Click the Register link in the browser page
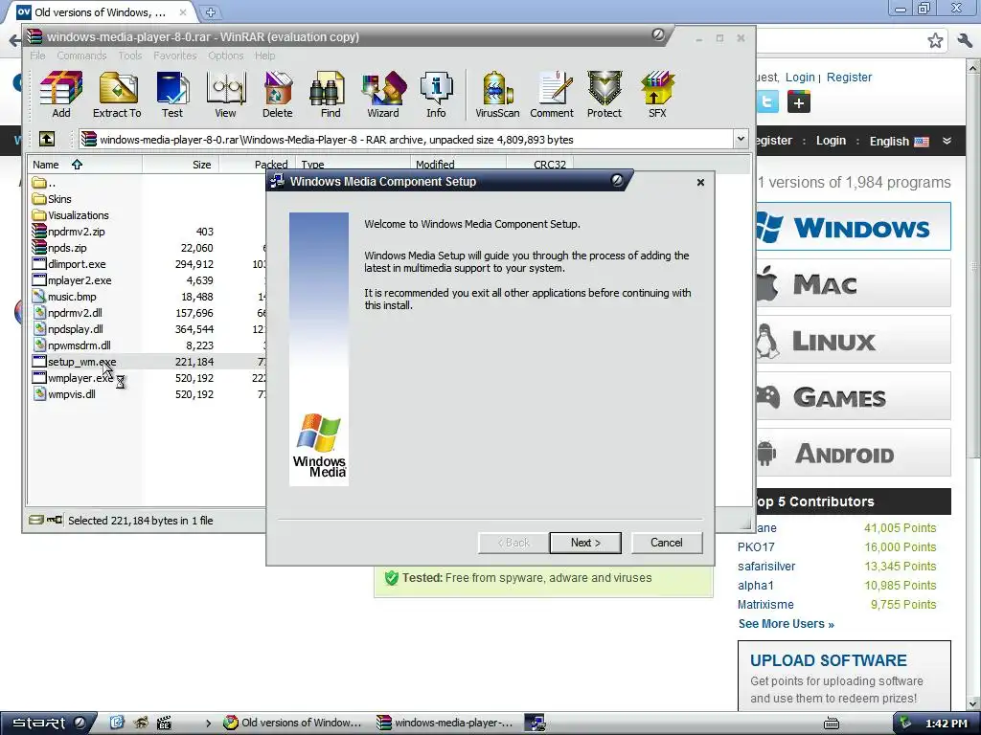Viewport: 981px width, 735px height. coord(849,77)
